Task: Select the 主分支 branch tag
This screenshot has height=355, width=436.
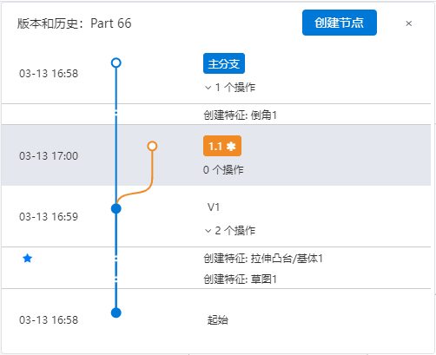Action: (x=224, y=63)
